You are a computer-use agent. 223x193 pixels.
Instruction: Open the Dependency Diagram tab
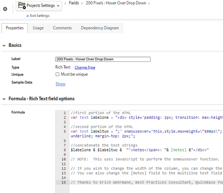(100, 28)
